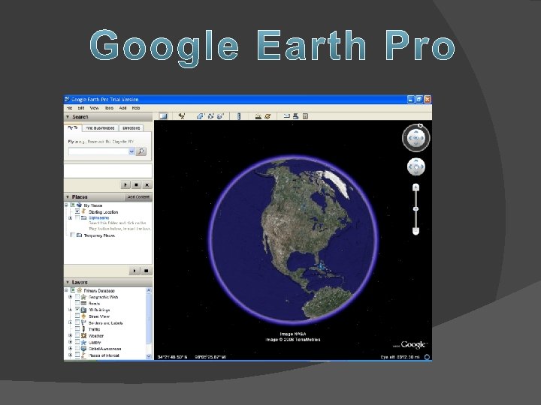Clear search results with X button

[x=147, y=185]
